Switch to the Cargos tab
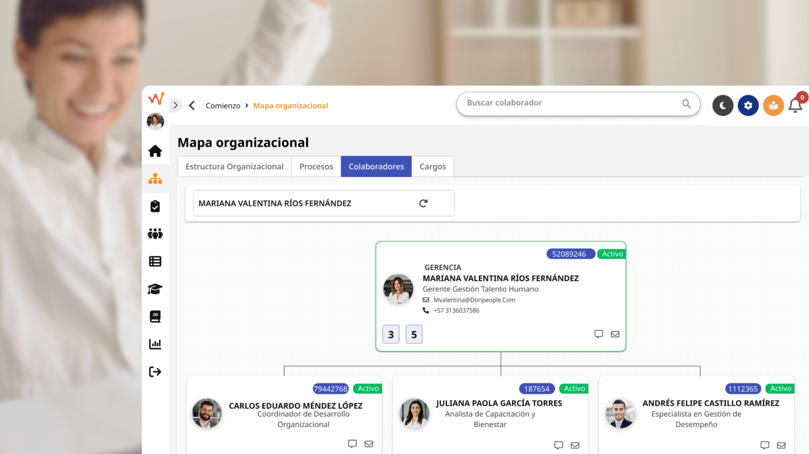The height and width of the screenshot is (454, 809). [432, 166]
